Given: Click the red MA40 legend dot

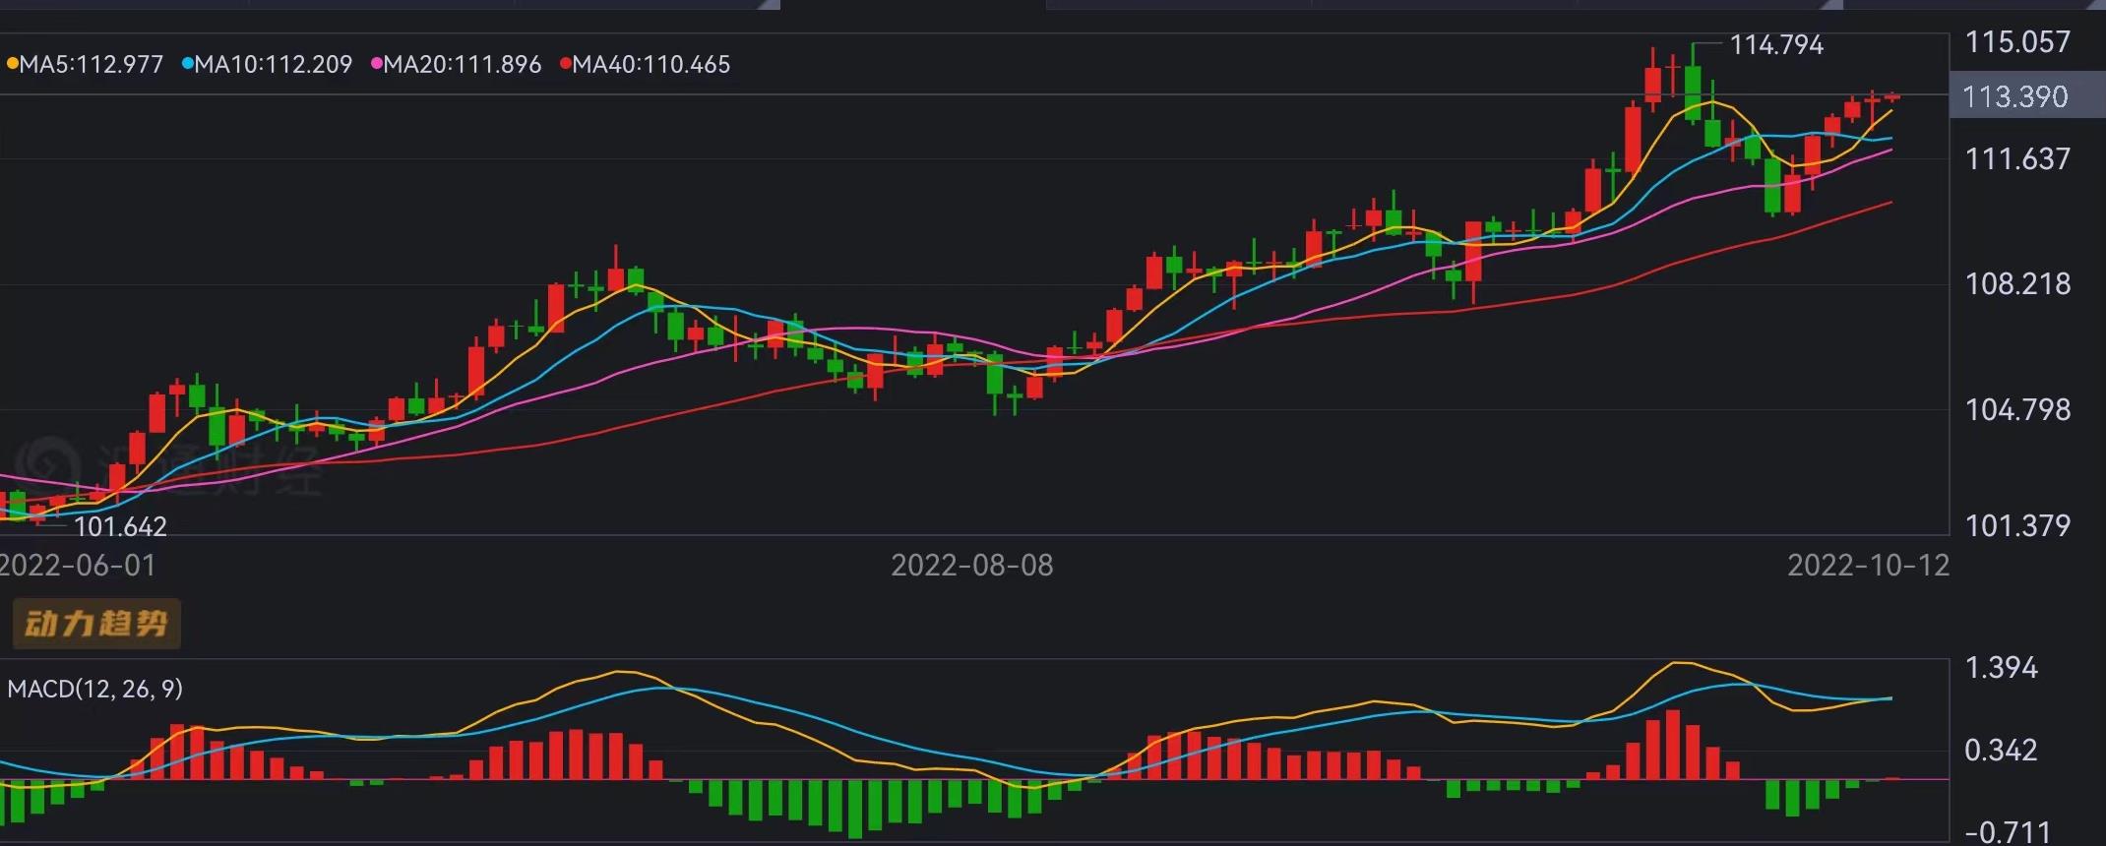Looking at the screenshot, I should click(x=565, y=65).
